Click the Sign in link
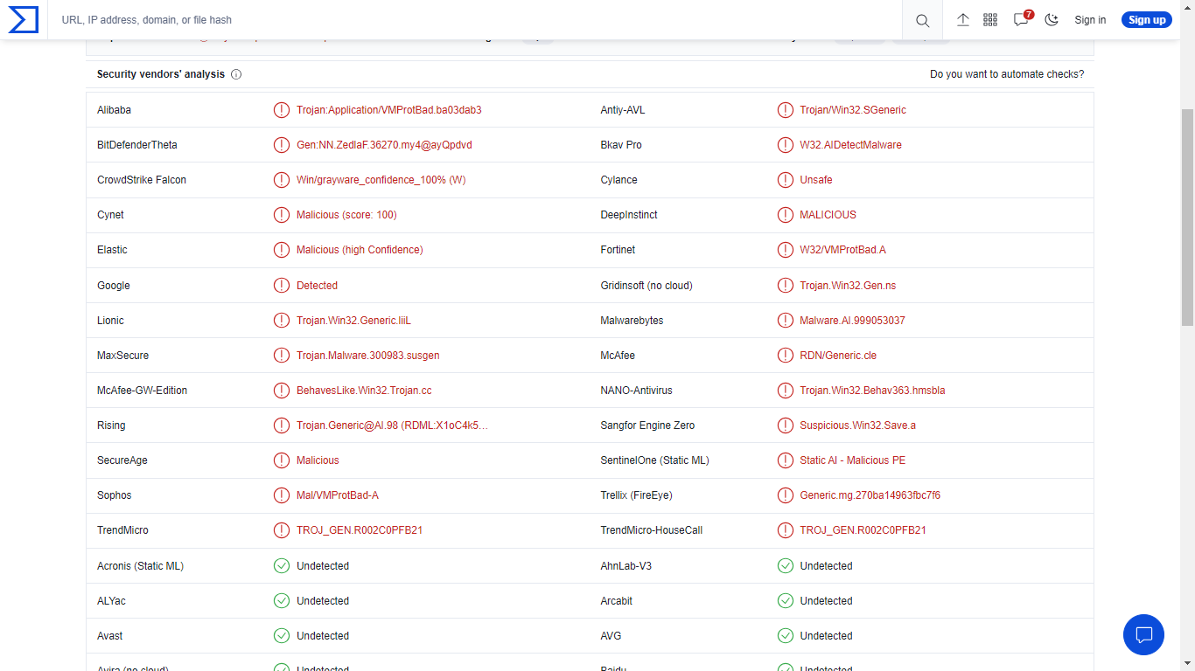Viewport: 1195px width, 671px height. click(x=1090, y=20)
